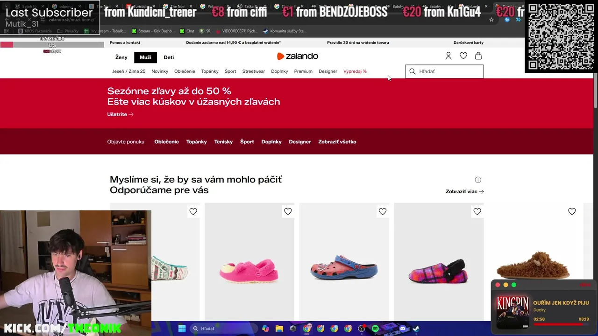Image resolution: width=598 pixels, height=336 pixels.
Task: Favorite the plaid slipper with black fur
Action: click(477, 211)
